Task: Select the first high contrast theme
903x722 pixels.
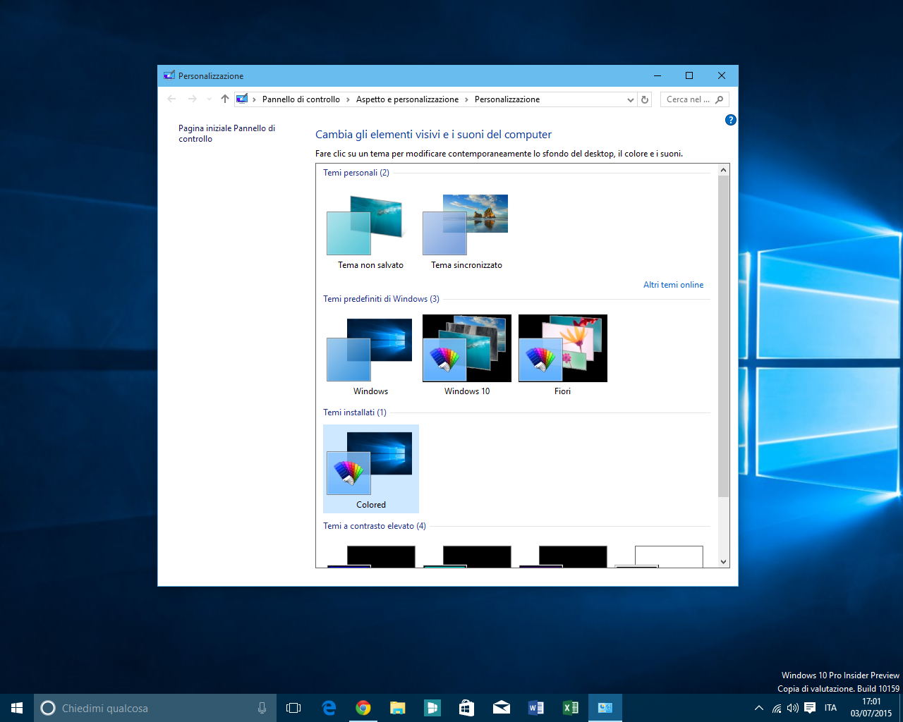Action: [x=371, y=556]
